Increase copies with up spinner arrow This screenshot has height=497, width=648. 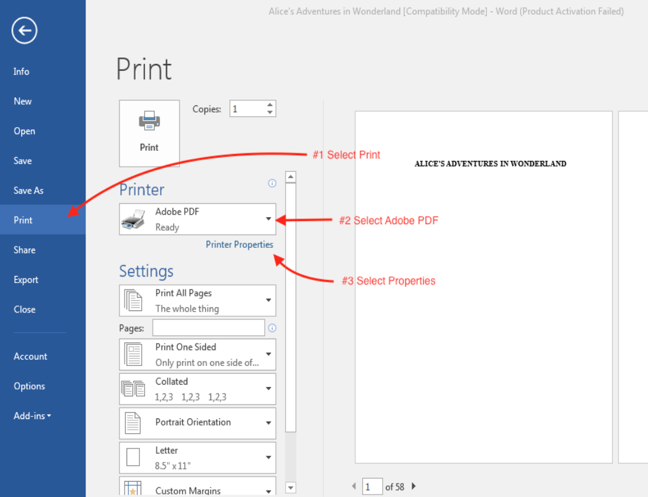click(270, 105)
